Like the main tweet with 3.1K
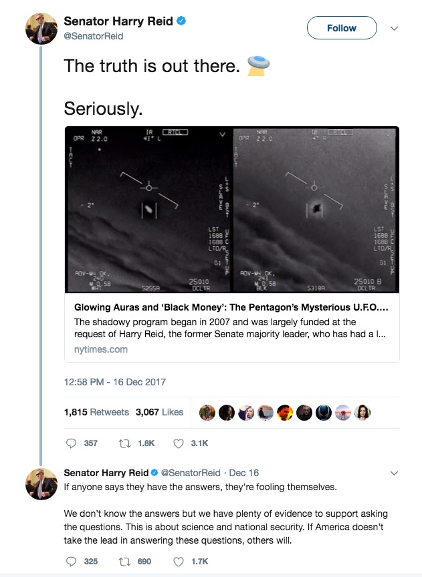Viewport: 422px width, 577px height. [179, 443]
